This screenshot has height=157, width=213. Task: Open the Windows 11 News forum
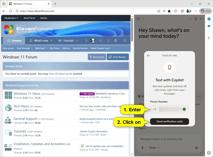pyautogui.click(x=27, y=94)
